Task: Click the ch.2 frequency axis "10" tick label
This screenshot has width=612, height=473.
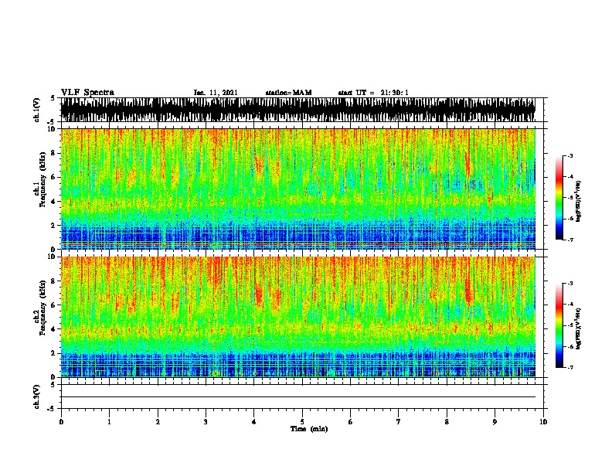Action: coord(52,257)
